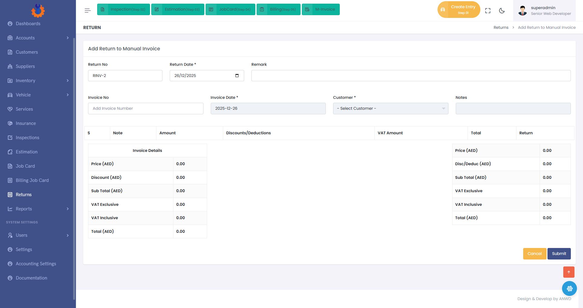
Task: Click the red scroll-to-top arrow button
Action: tap(569, 272)
